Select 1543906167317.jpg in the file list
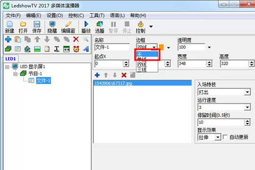Screen dimensions: 255x170 [143, 83]
